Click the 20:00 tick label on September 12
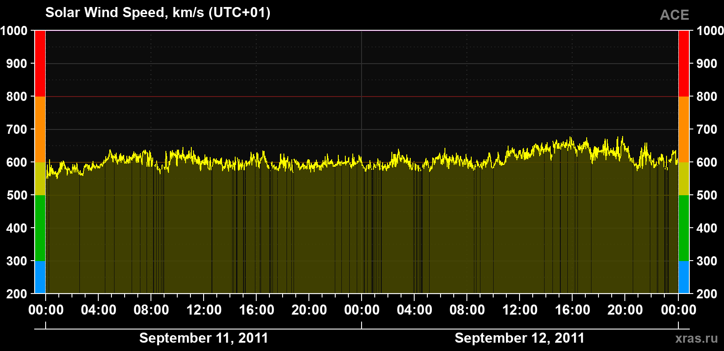Viewport: 724px width, 351px height. click(625, 310)
